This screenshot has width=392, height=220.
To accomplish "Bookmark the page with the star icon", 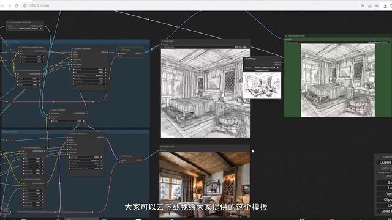I will pos(377,6).
